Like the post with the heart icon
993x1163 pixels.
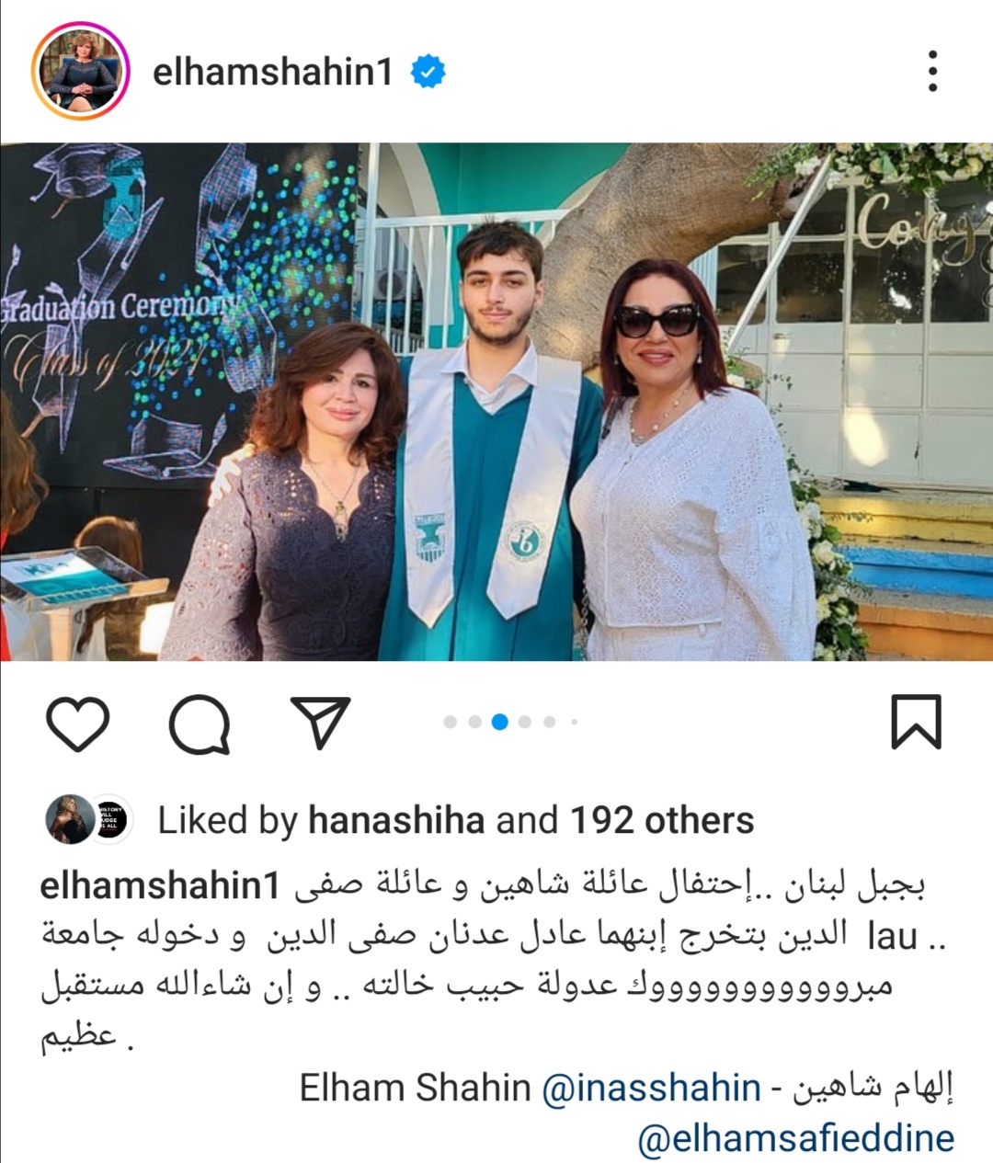pos(78,724)
